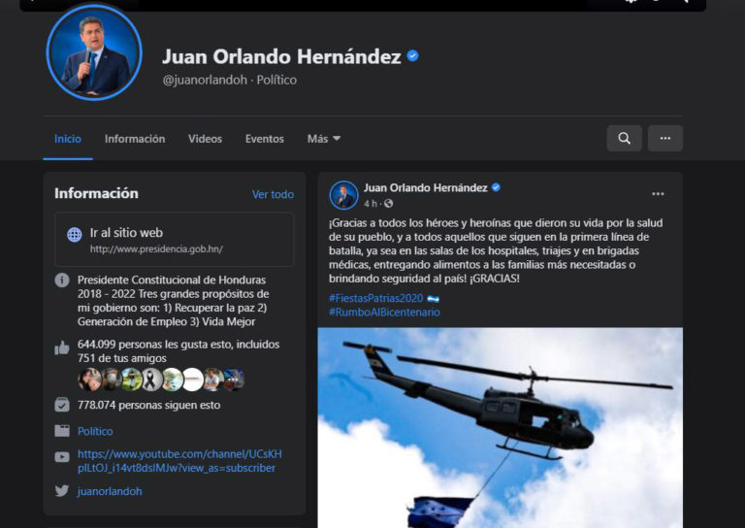
Task: Click the category folder icon beside Político
Action: click(62, 431)
